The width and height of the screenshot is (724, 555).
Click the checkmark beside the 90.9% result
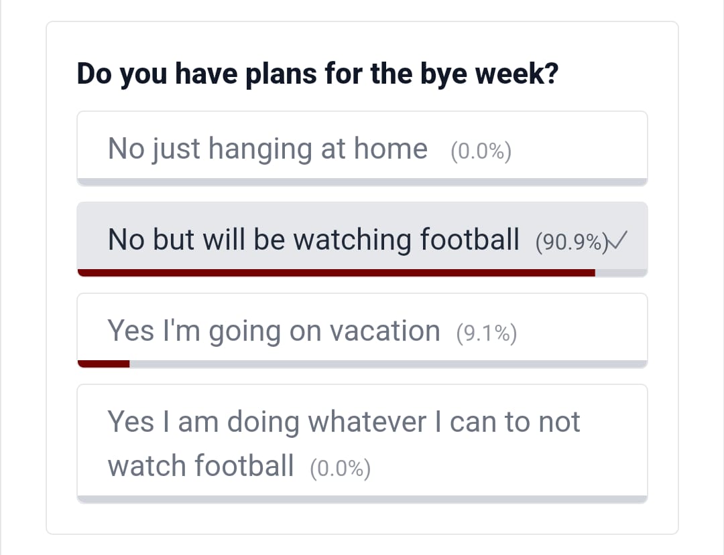point(618,240)
